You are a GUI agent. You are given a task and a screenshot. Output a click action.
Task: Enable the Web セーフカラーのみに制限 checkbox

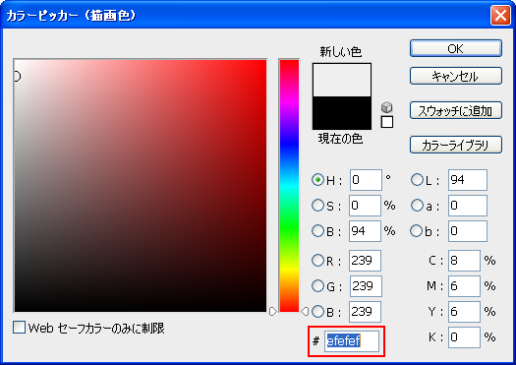click(x=19, y=328)
